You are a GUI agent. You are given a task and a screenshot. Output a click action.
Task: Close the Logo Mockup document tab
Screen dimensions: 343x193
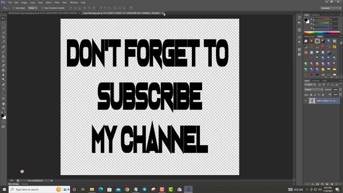163,13
